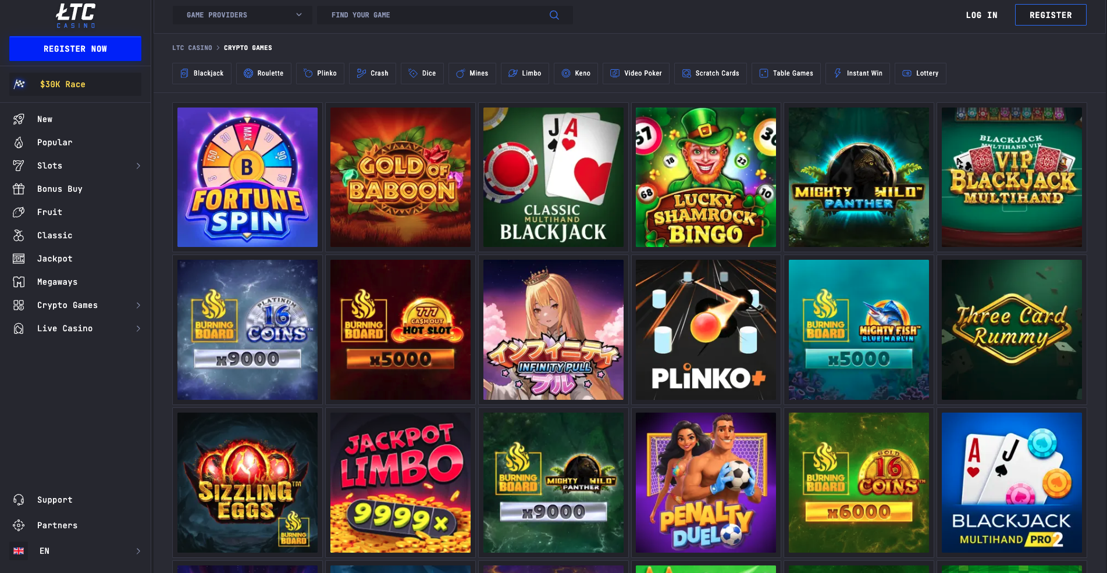
Task: Click the Fruit icon in sidebar
Action: (x=19, y=212)
